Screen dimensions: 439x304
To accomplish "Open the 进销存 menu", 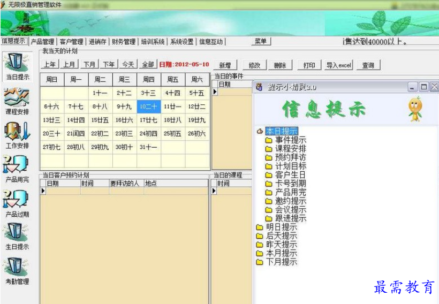I will tap(97, 42).
